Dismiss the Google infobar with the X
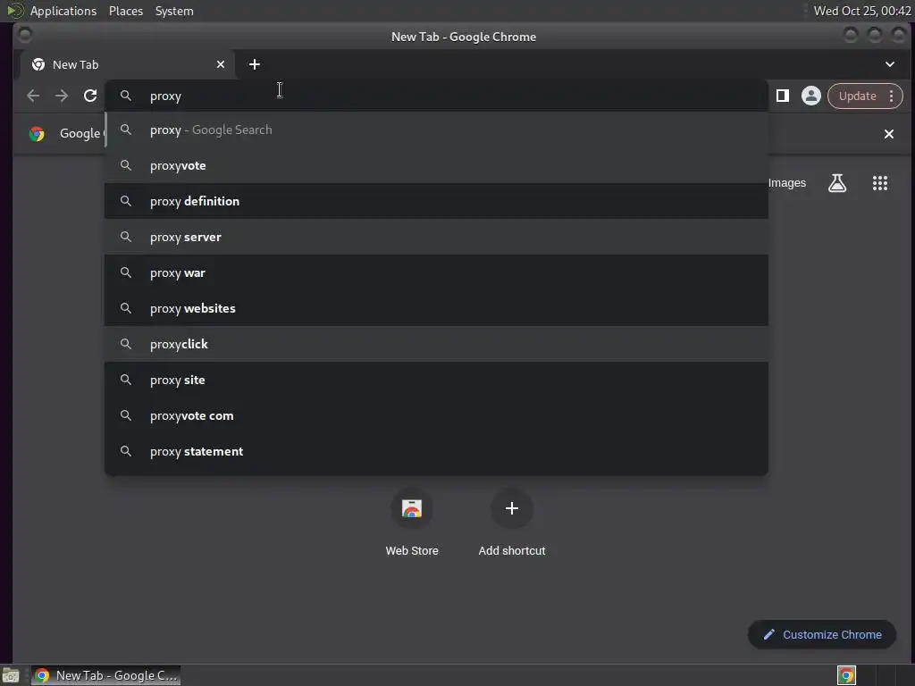 click(x=889, y=134)
